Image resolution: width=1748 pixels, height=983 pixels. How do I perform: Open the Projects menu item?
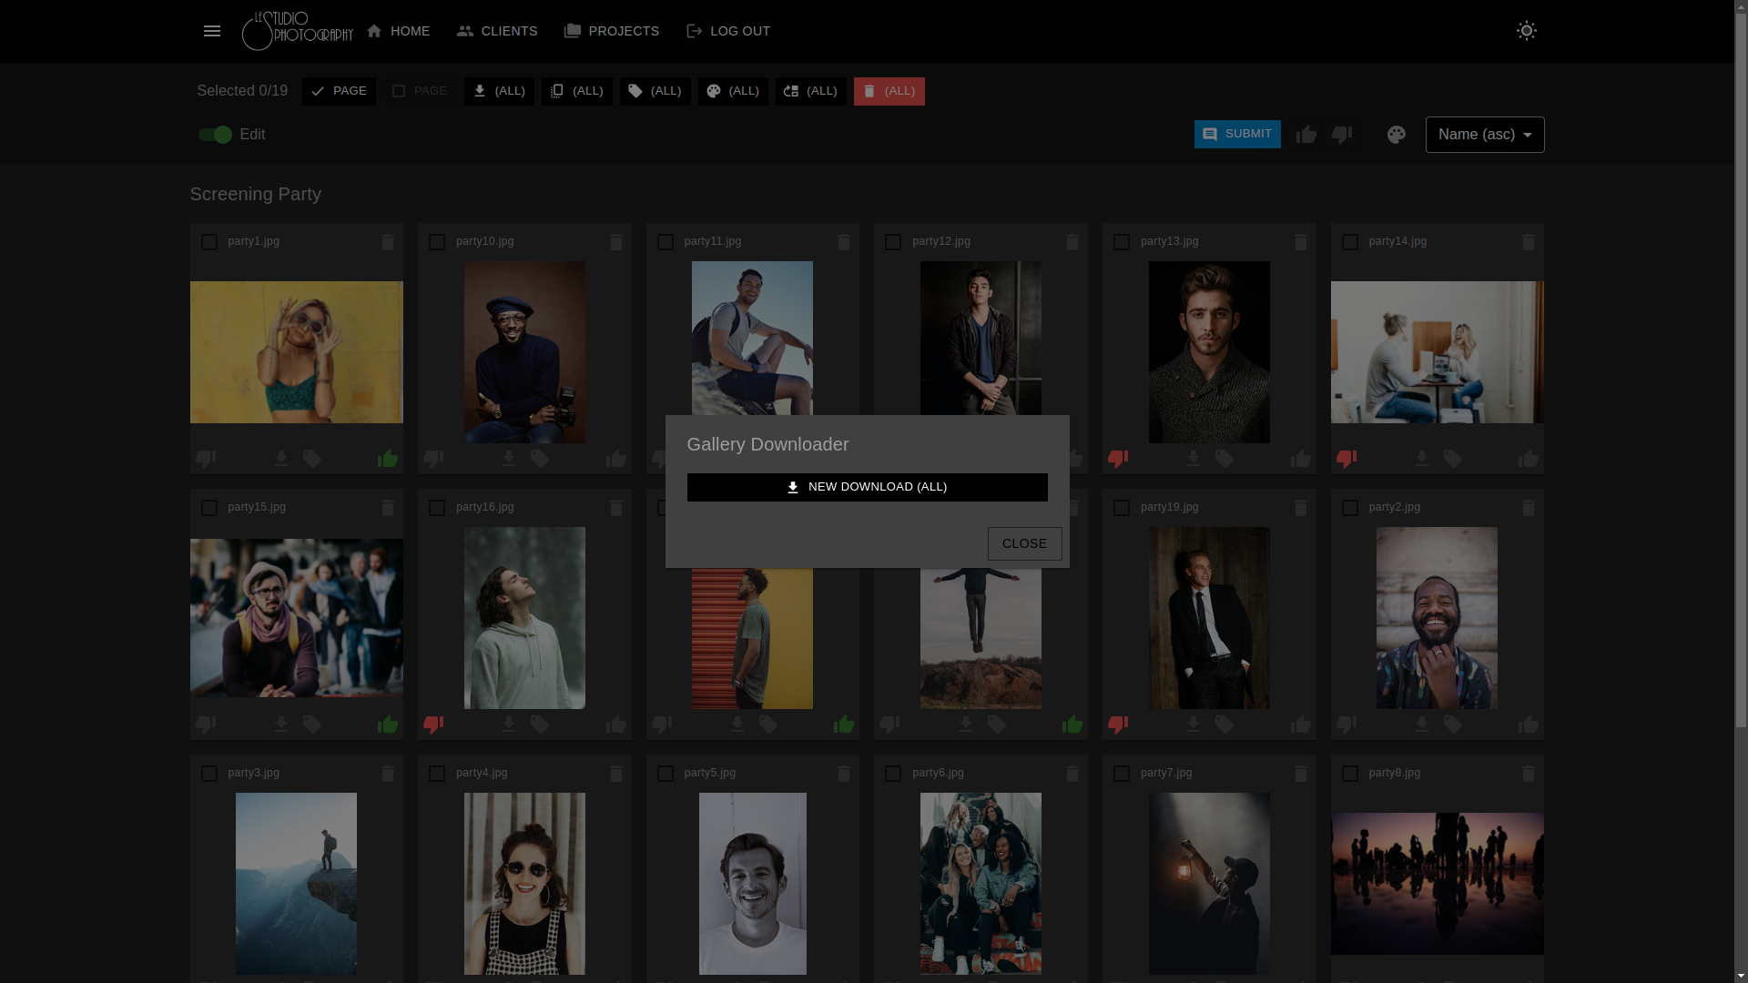(x=612, y=31)
